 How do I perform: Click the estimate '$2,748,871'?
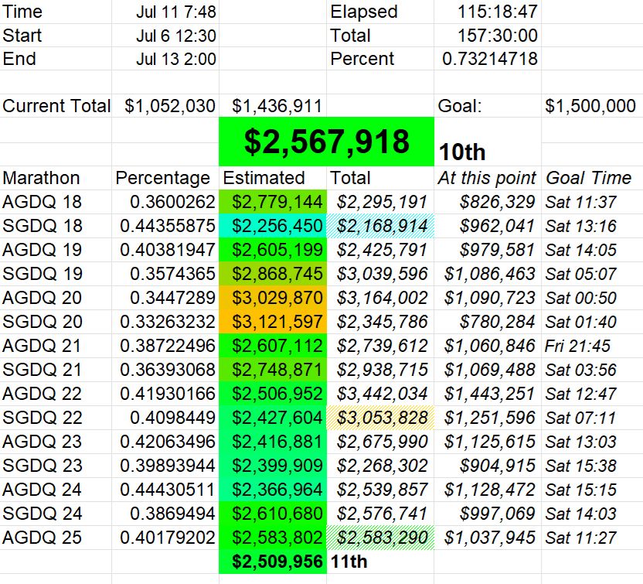[x=273, y=370]
